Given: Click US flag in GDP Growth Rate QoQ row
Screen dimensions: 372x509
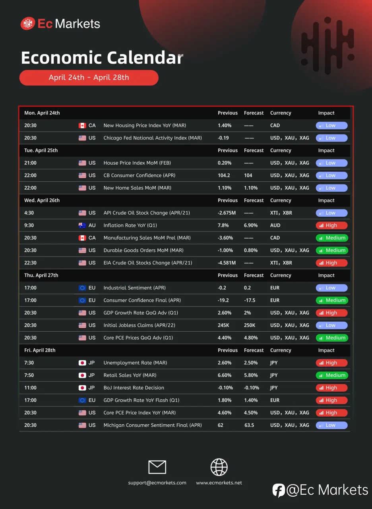Looking at the screenshot, I should click(x=82, y=313).
